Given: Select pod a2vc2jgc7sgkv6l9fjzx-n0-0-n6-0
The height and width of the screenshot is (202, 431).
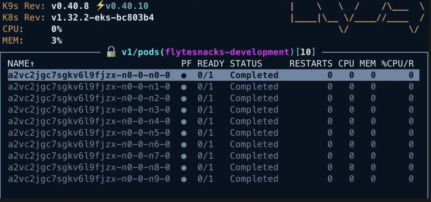Looking at the screenshot, I should tap(213, 144).
